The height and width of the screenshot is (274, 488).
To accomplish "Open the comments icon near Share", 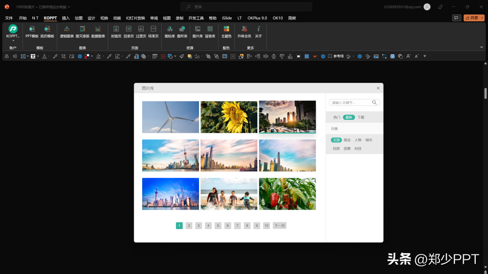I will tap(456, 18).
